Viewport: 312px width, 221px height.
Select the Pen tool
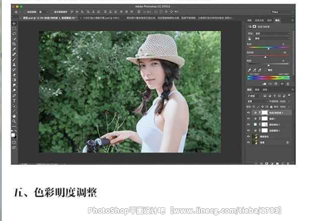(x=14, y=96)
